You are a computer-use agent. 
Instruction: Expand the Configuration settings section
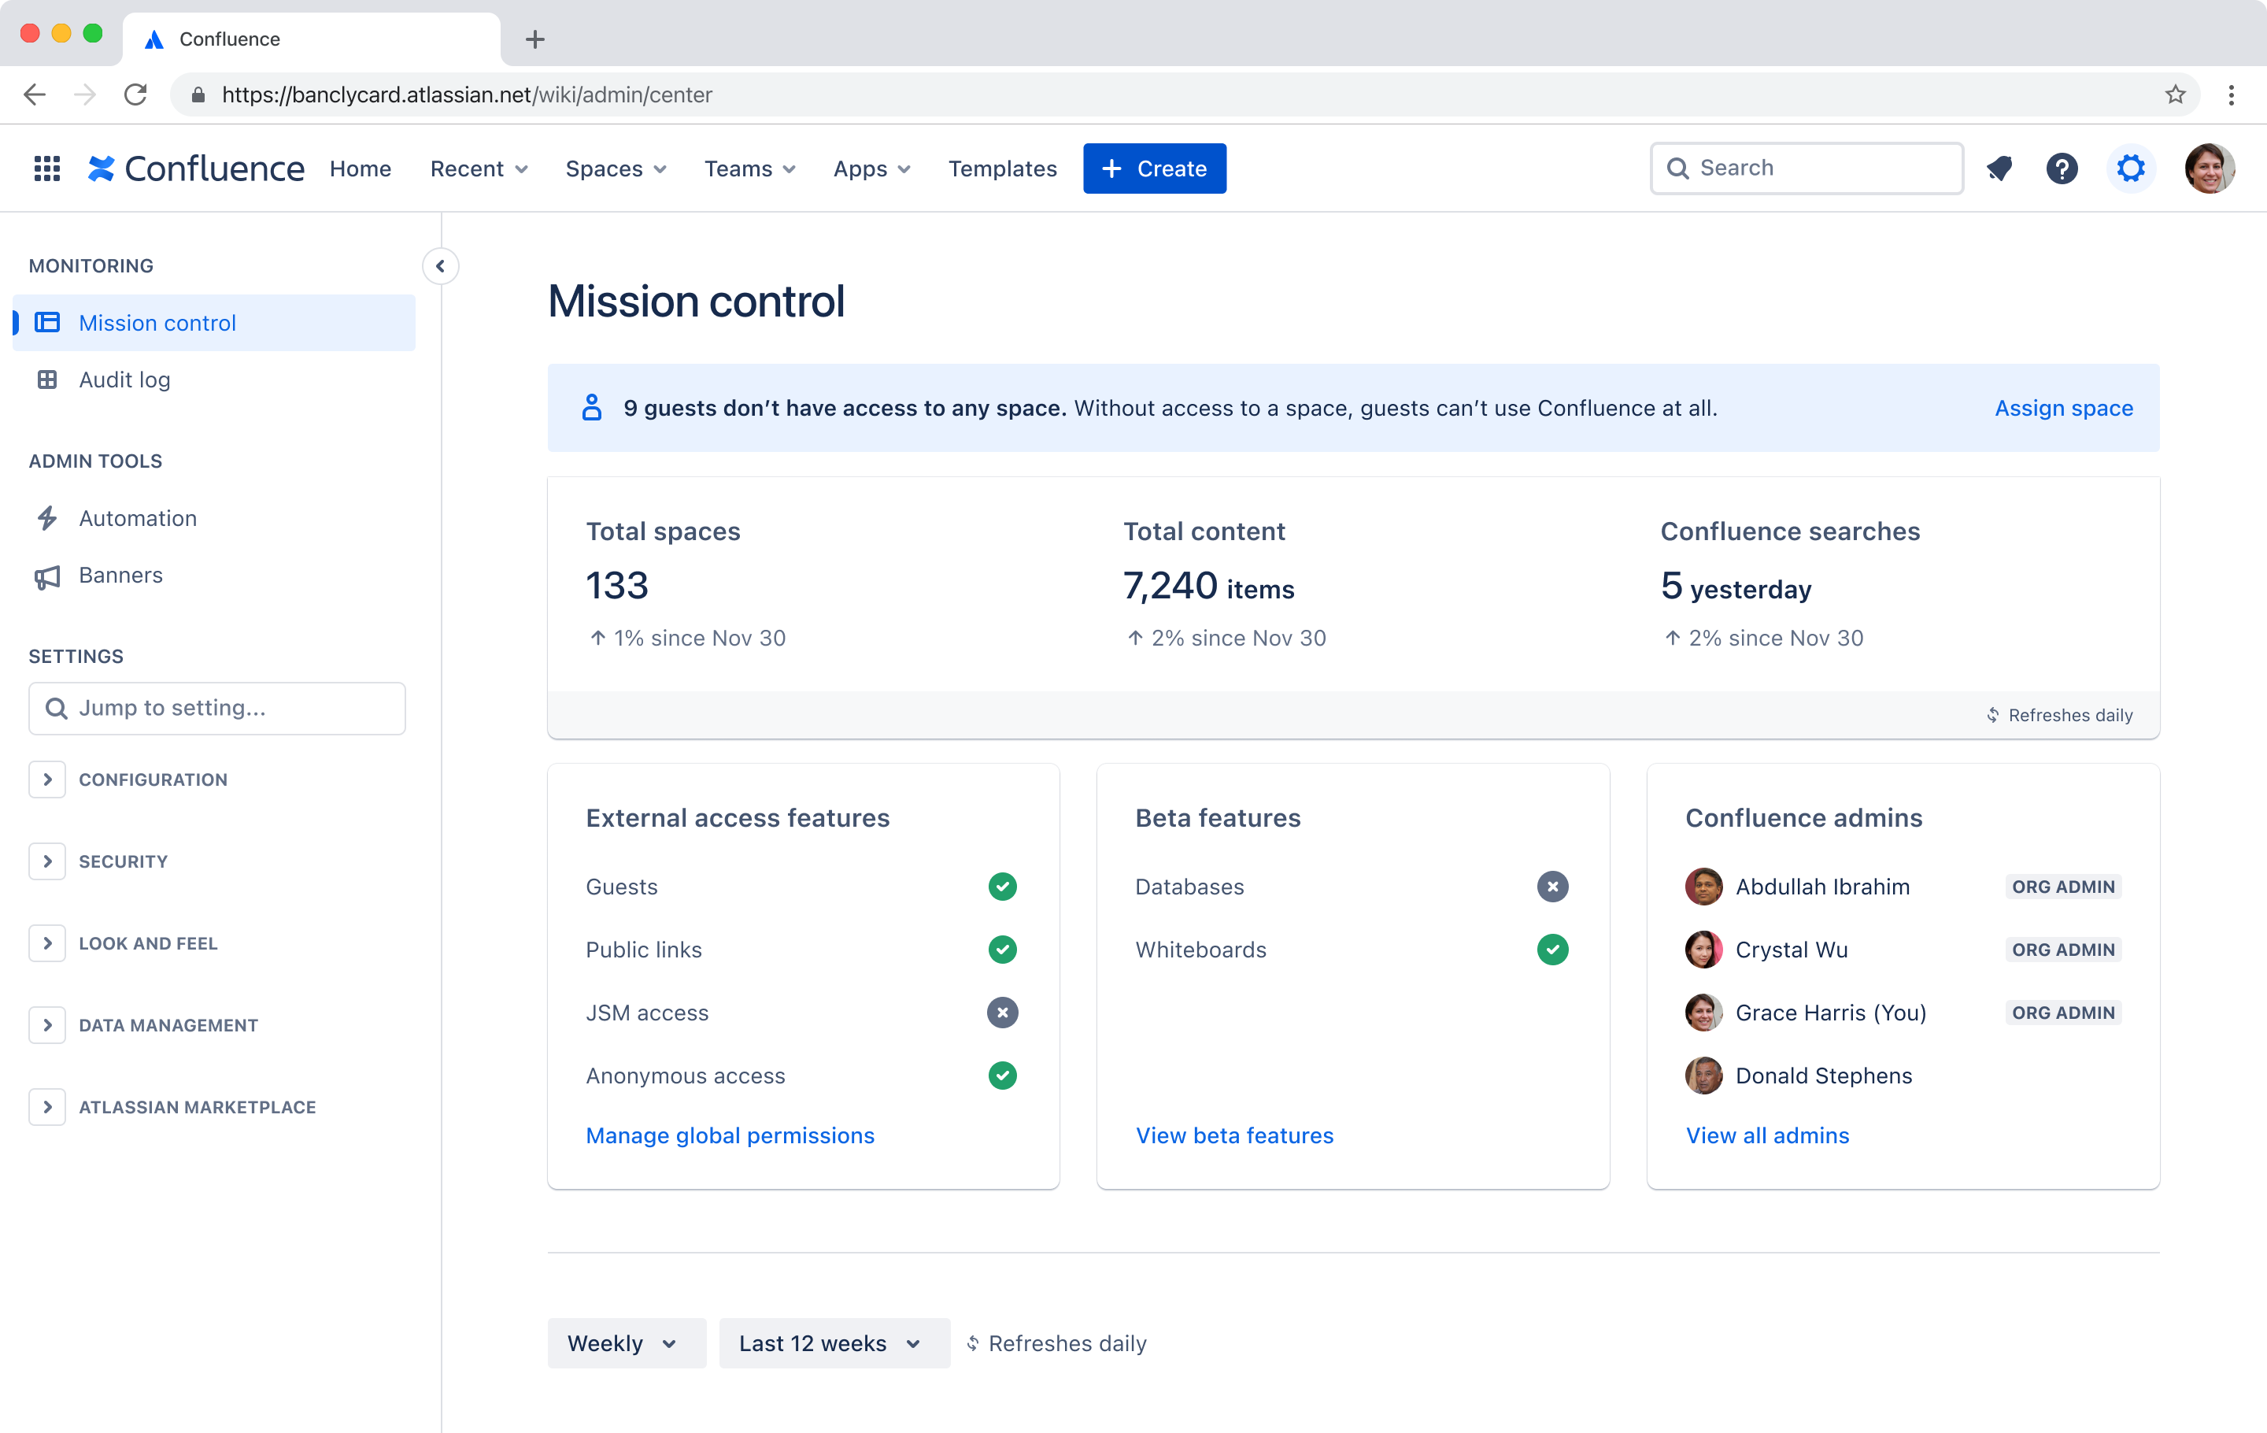47,779
